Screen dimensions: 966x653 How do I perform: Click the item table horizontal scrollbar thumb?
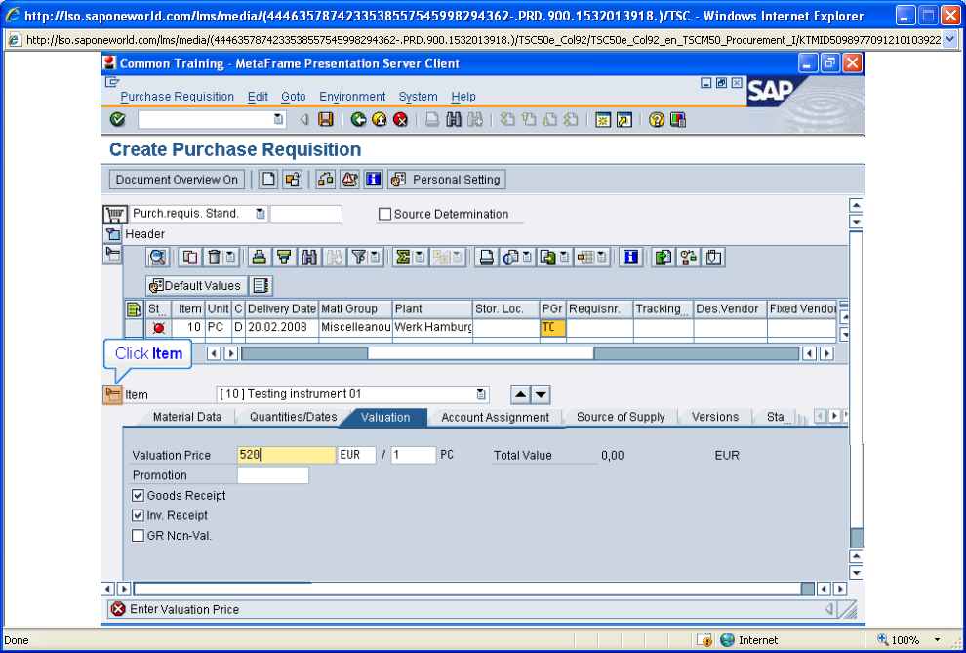coord(480,353)
